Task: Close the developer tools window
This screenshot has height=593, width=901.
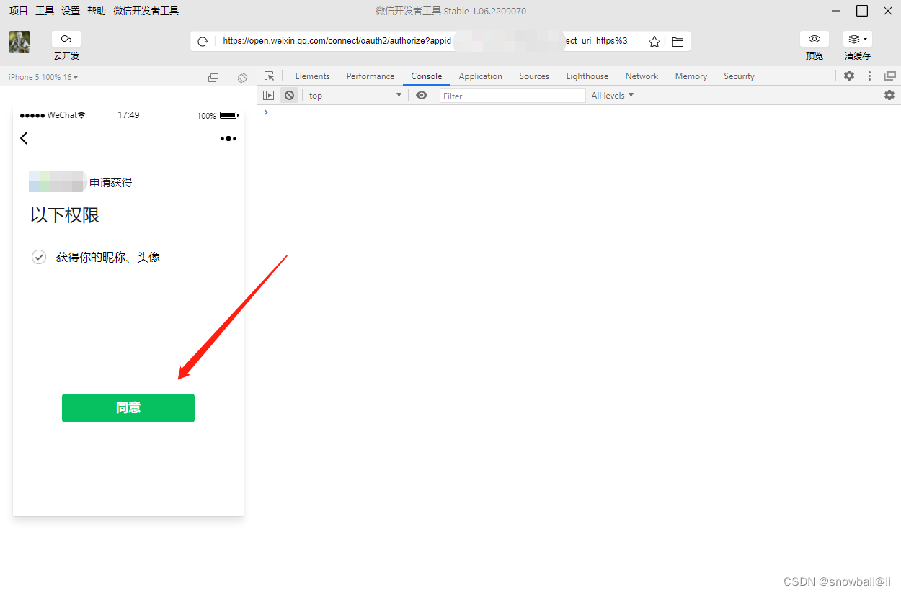Action: point(888,11)
